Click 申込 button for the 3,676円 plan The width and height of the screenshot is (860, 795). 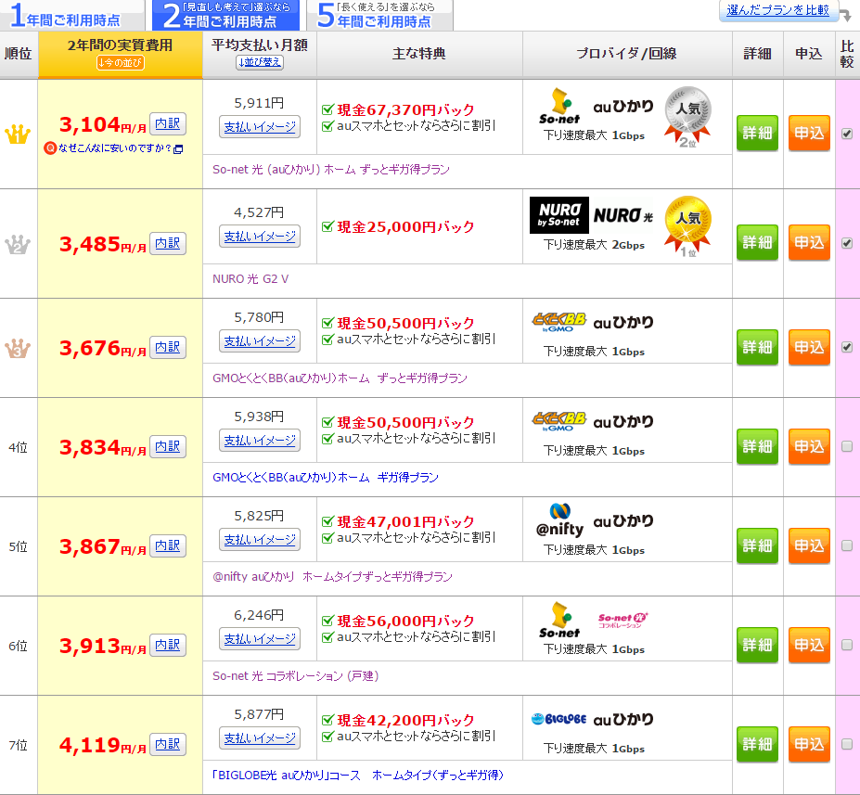coord(809,347)
